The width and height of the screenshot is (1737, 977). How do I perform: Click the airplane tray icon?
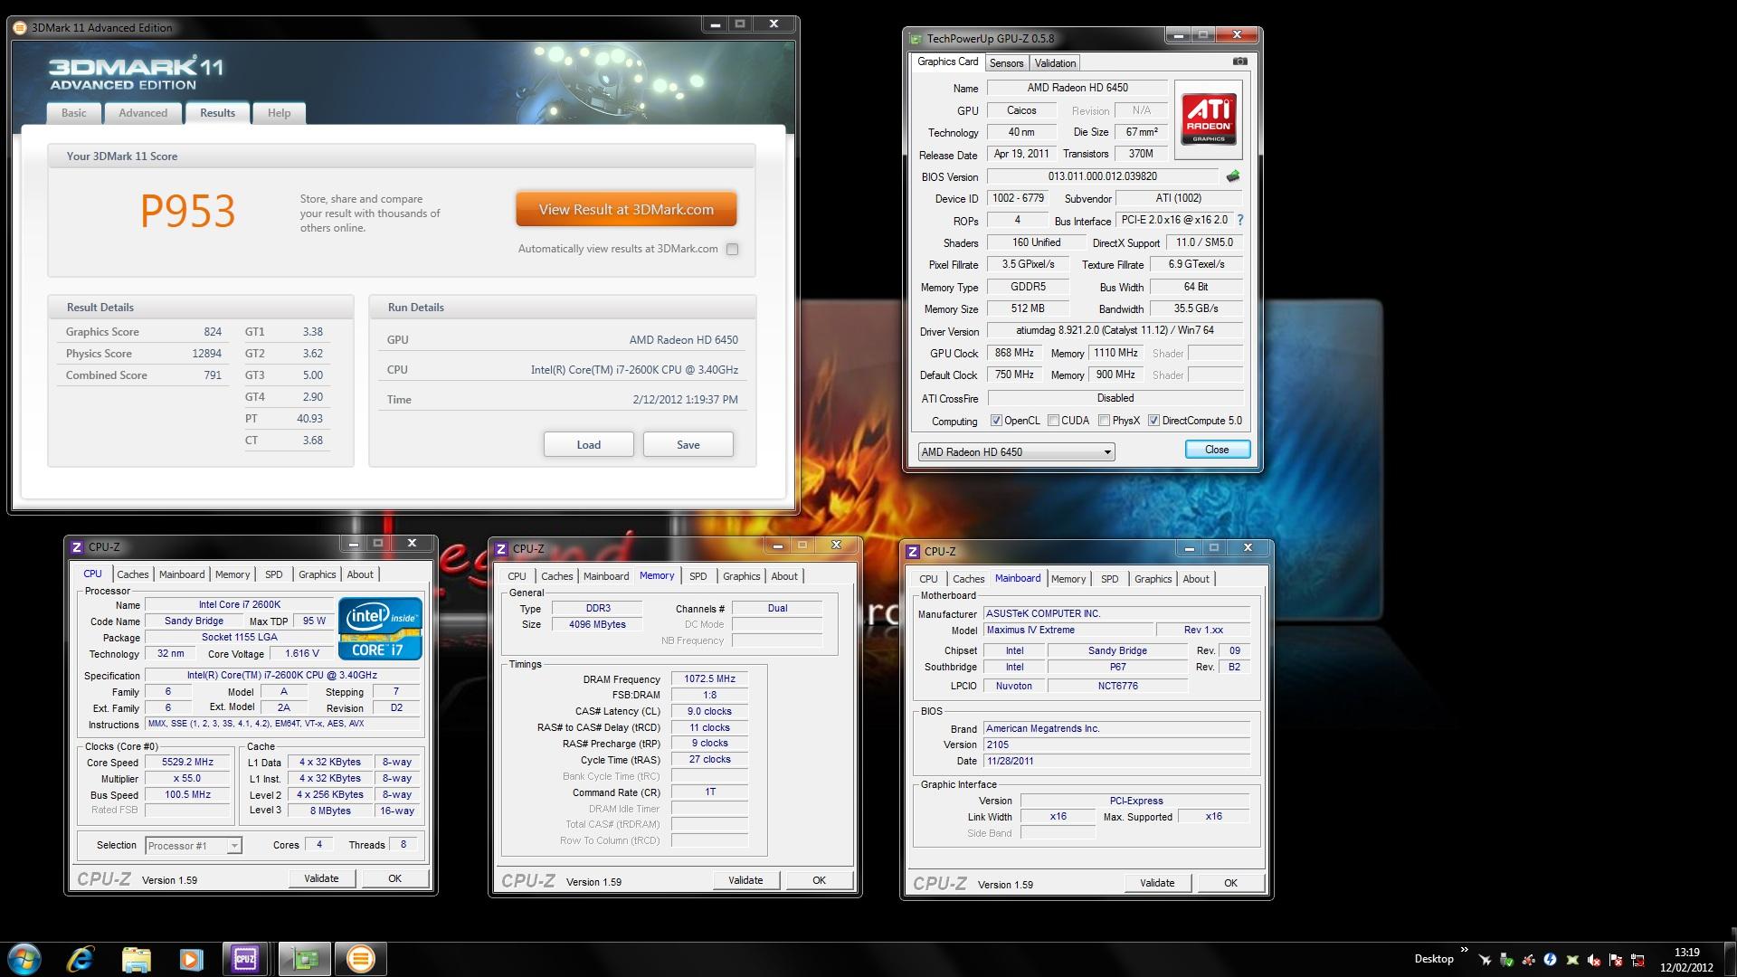[x=1485, y=959]
